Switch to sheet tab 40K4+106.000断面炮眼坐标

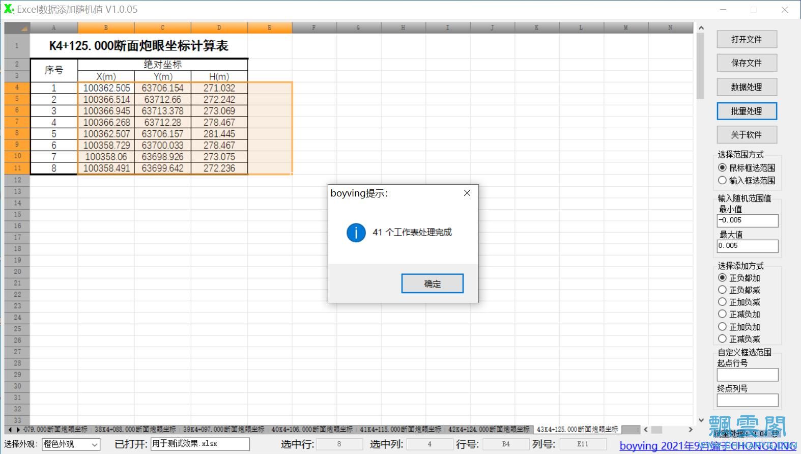(311, 430)
